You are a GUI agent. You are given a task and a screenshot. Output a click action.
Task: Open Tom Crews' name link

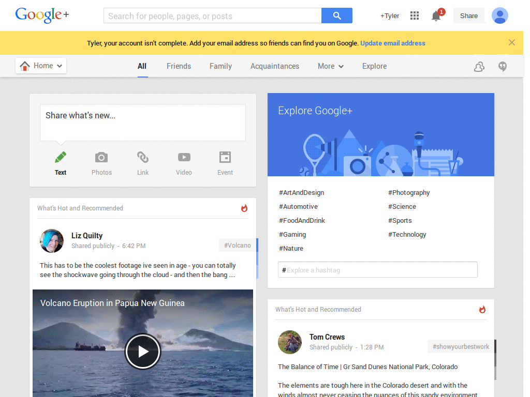click(327, 337)
